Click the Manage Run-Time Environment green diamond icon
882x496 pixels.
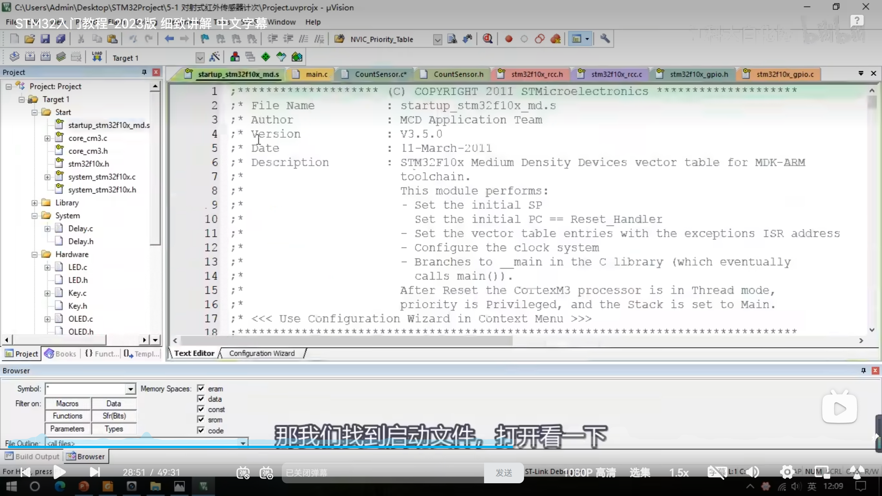[x=266, y=57]
